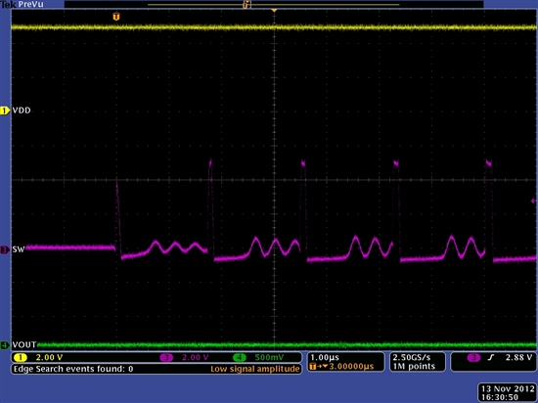Click the channel 1 VDD ground marker
Viewport: 538px width, 403px height.
[x=5, y=111]
